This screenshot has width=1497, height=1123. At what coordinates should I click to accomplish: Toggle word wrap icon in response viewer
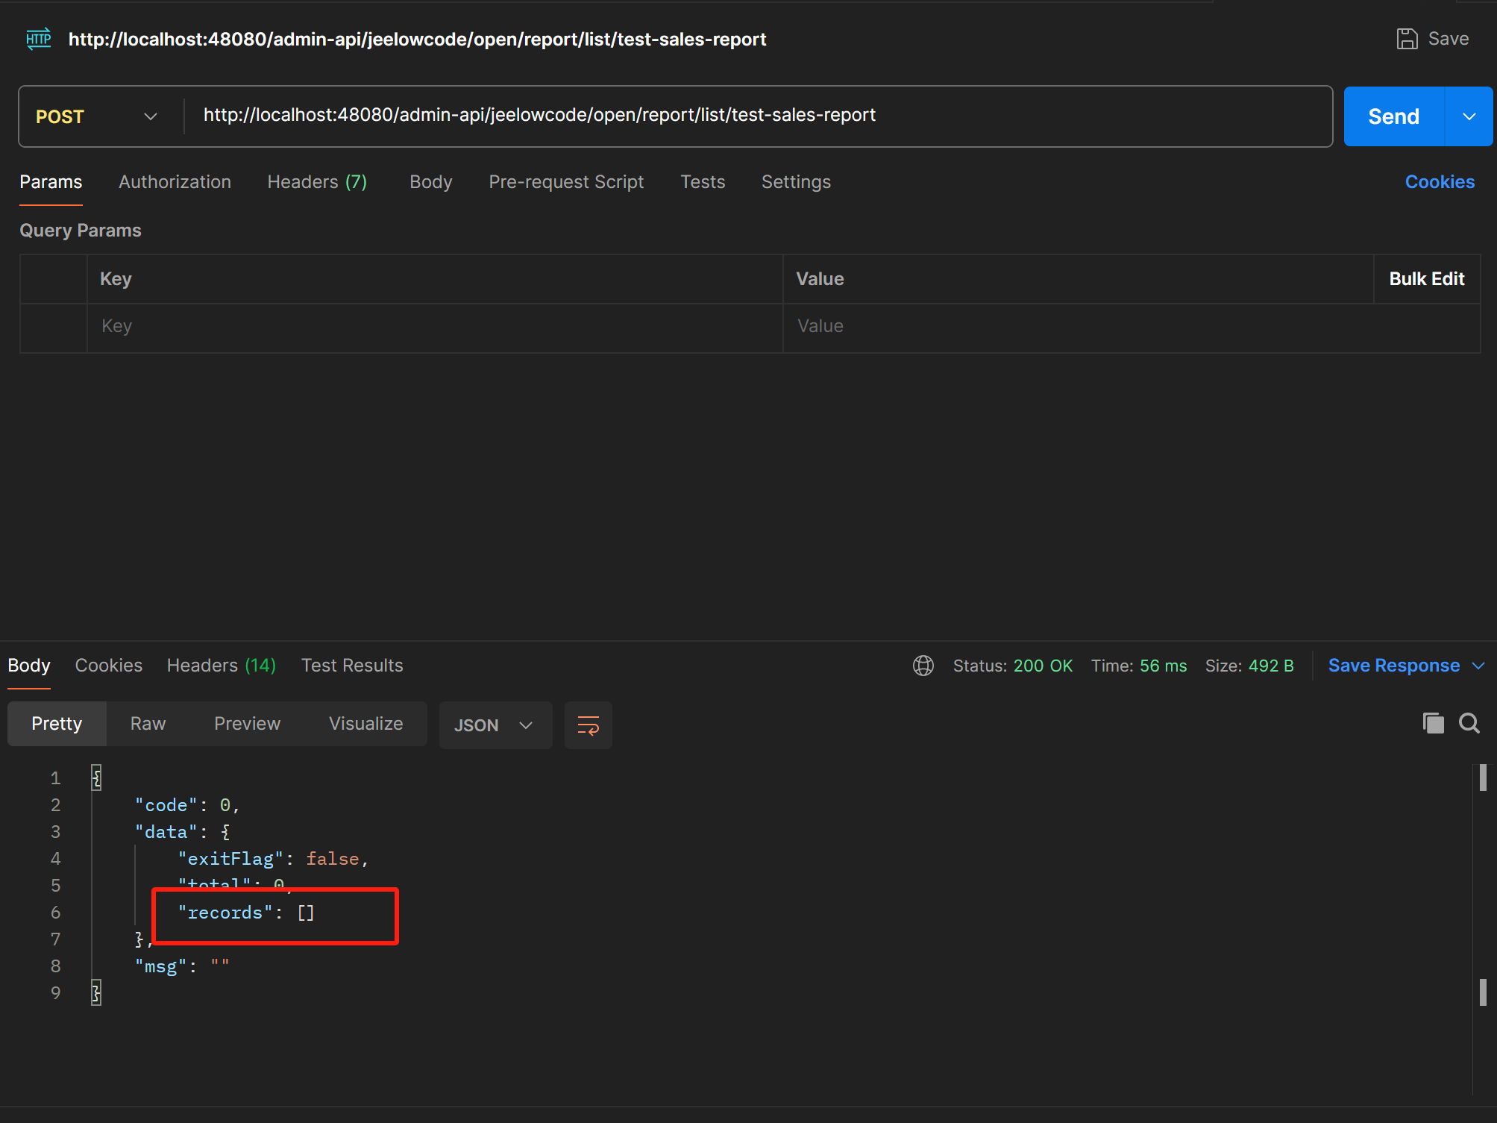[588, 725]
